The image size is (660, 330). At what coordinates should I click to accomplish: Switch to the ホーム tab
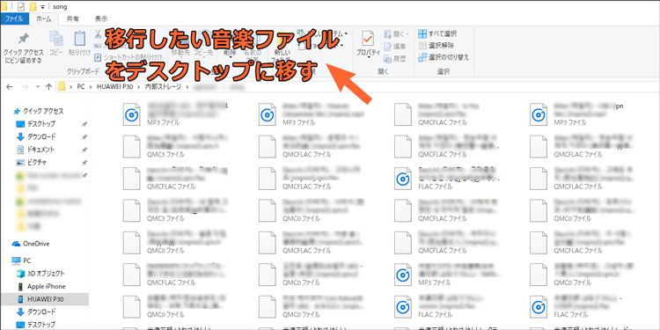(43, 19)
